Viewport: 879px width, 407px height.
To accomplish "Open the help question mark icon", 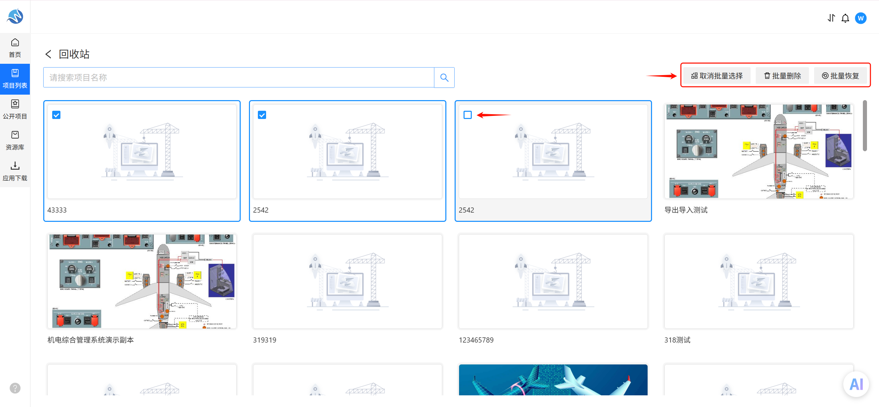I will 15,388.
